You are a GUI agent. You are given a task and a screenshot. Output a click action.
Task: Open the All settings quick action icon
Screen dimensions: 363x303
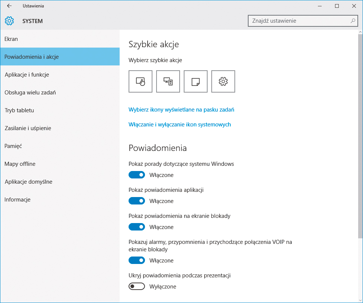tap(223, 81)
